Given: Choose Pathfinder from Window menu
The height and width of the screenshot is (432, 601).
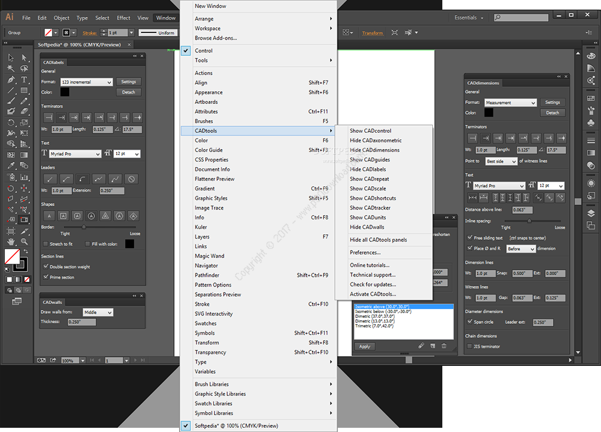Looking at the screenshot, I should pyautogui.click(x=258, y=275).
